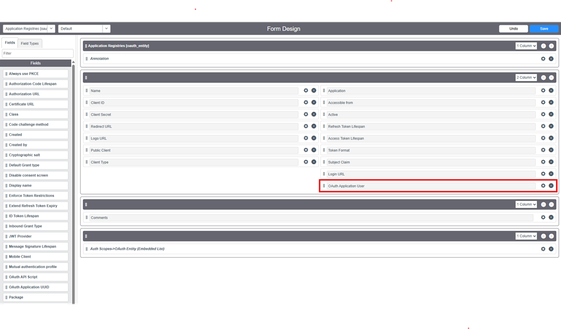Open gear settings for Comments field
The height and width of the screenshot is (329, 561).
543,217
